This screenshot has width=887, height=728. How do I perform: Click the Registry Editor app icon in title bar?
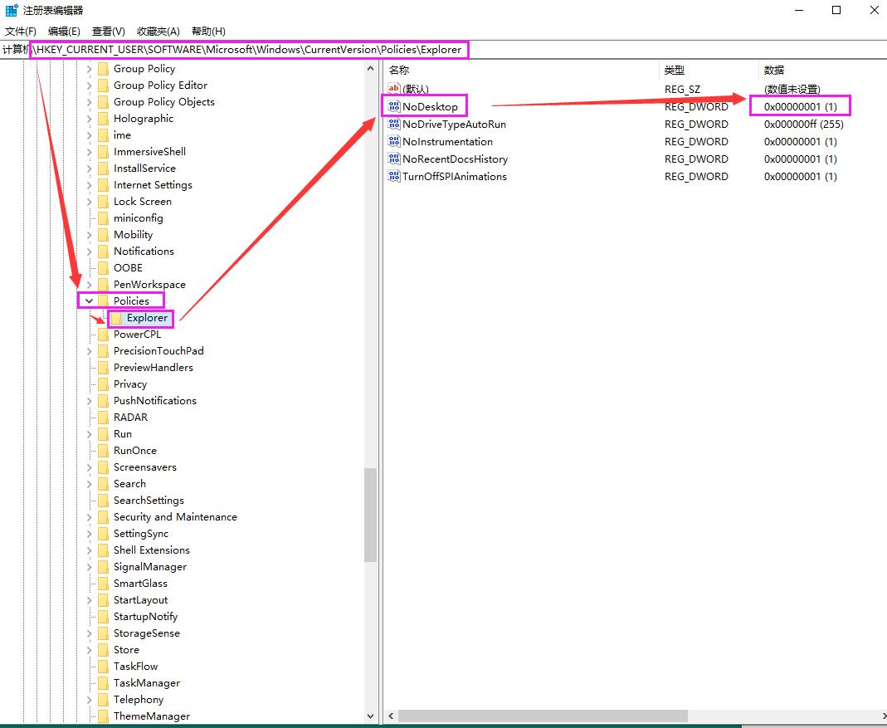click(x=12, y=10)
